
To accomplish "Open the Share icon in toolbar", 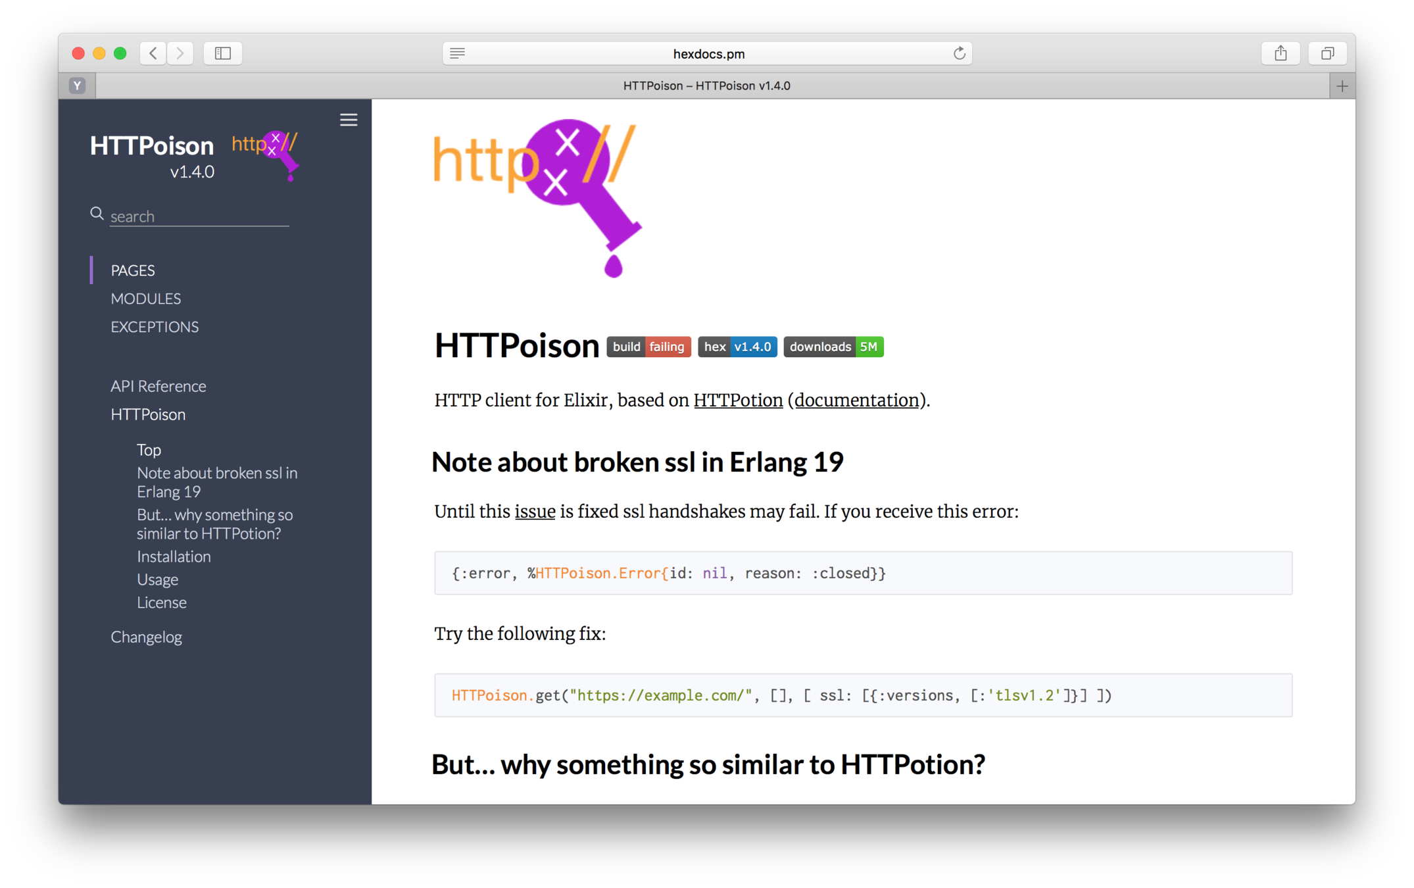I will (x=1280, y=53).
